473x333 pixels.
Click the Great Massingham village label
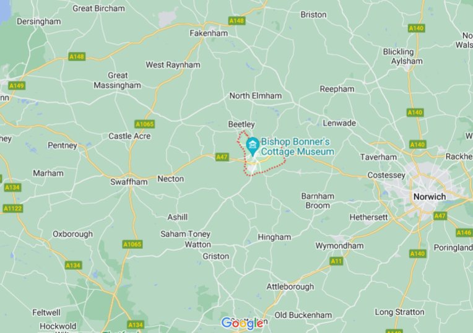(118, 80)
